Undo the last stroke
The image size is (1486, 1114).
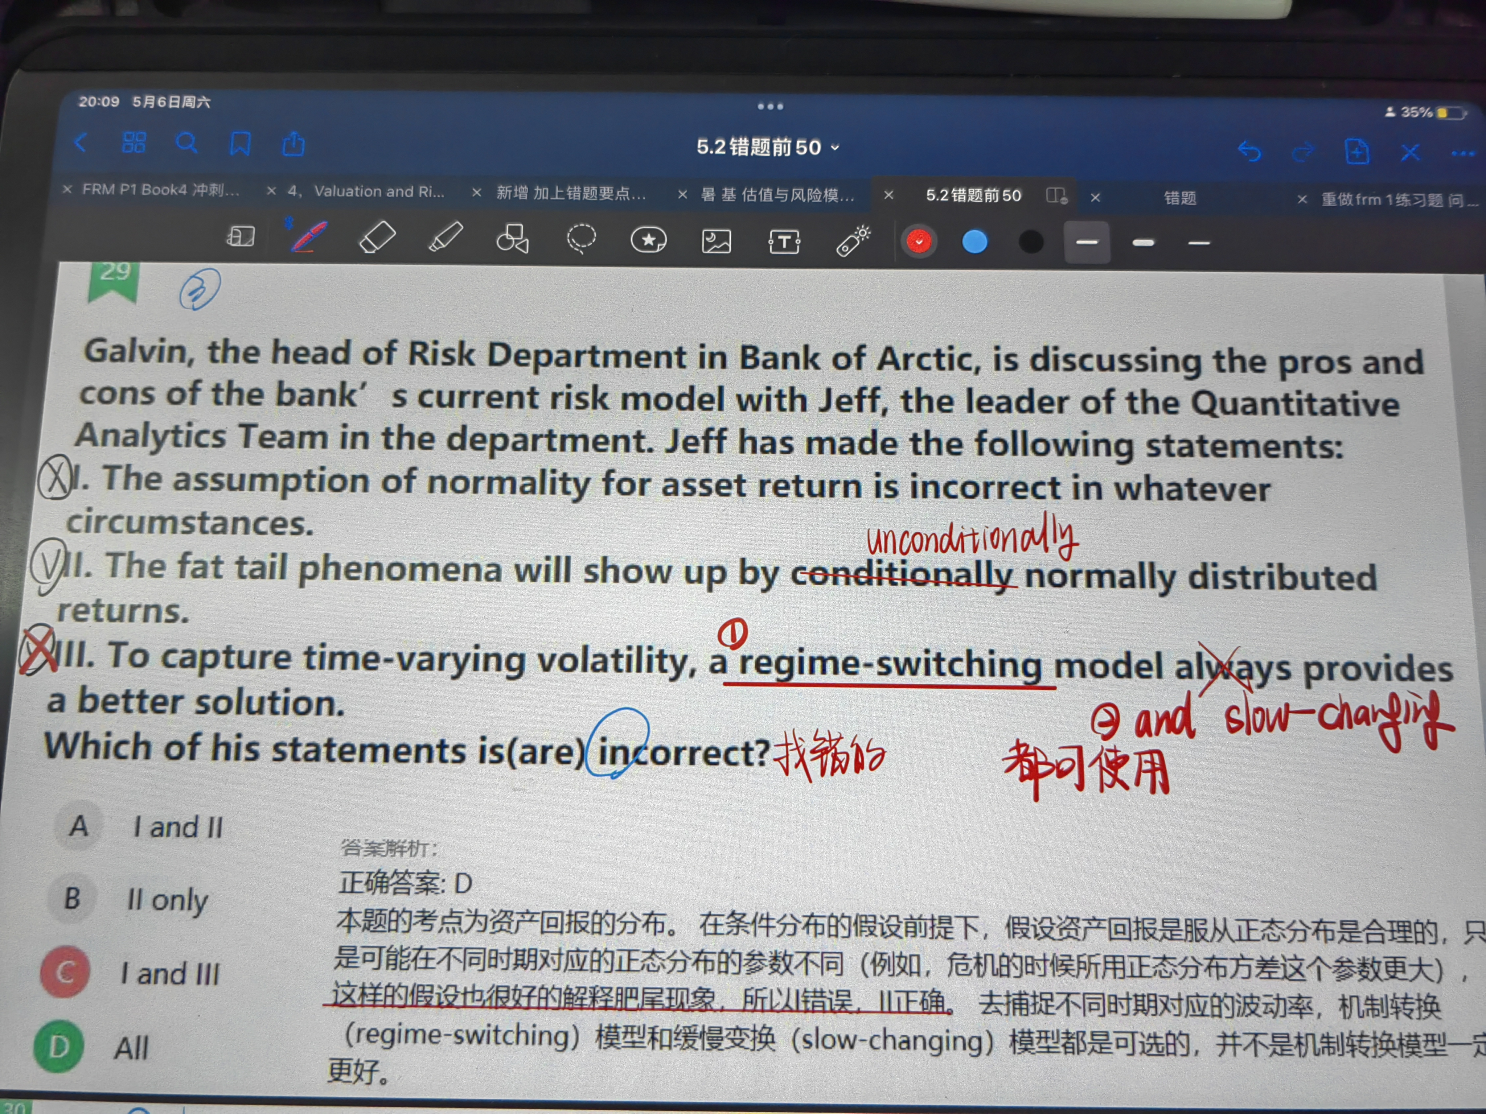click(x=1249, y=152)
